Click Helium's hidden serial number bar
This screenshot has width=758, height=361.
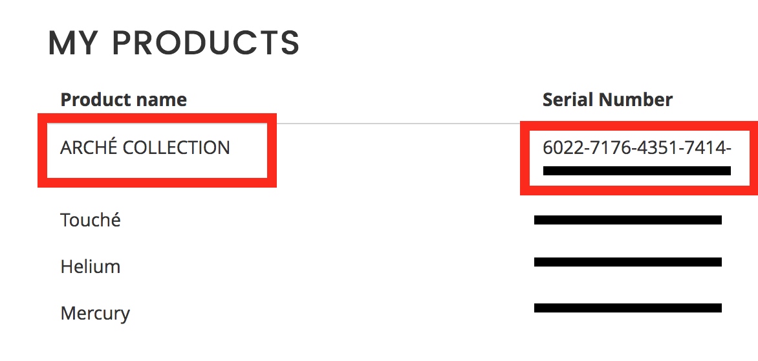click(627, 262)
